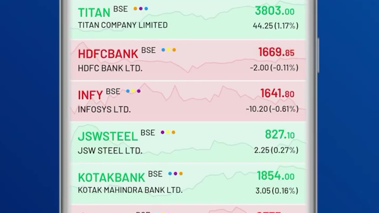Tap TITAN's change 44.25 (1.17%)
The width and height of the screenshot is (379, 213).
point(275,26)
